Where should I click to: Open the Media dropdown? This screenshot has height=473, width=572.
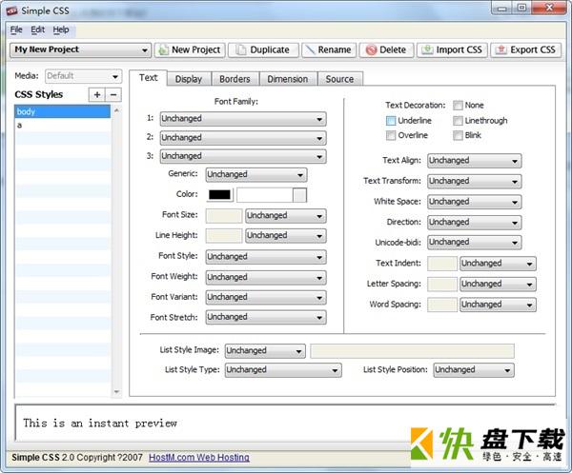pos(83,76)
